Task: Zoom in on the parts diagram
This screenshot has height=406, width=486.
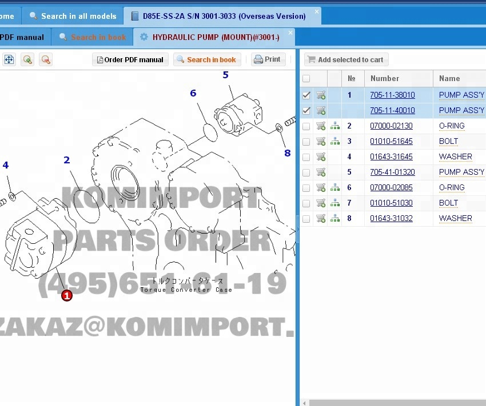Action: [27, 59]
